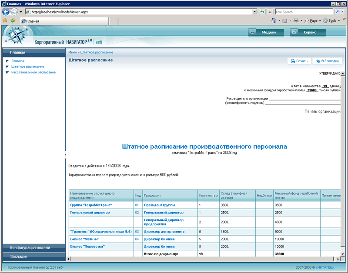Viewport: 348px width, 273px height.
Task: Click the compass logo of Корпоративный Навигатор
Action: click(16, 36)
